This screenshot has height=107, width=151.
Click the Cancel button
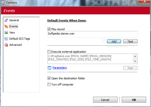pos(105,100)
